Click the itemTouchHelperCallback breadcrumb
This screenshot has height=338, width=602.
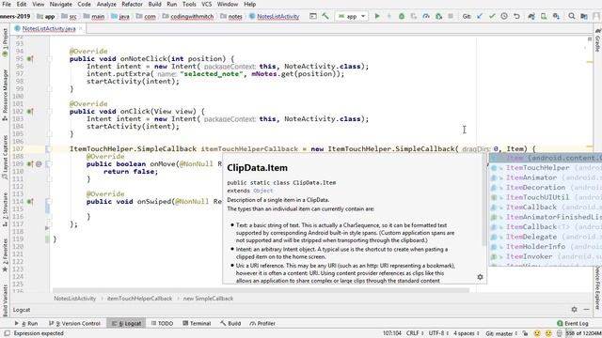coord(139,299)
